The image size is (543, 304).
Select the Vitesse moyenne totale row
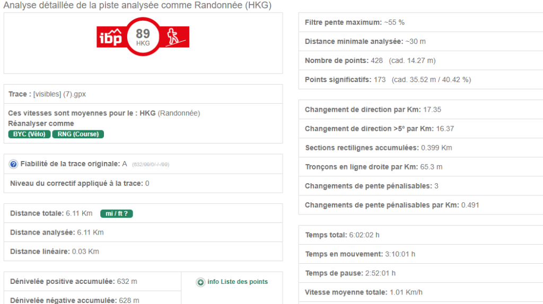pos(364,292)
